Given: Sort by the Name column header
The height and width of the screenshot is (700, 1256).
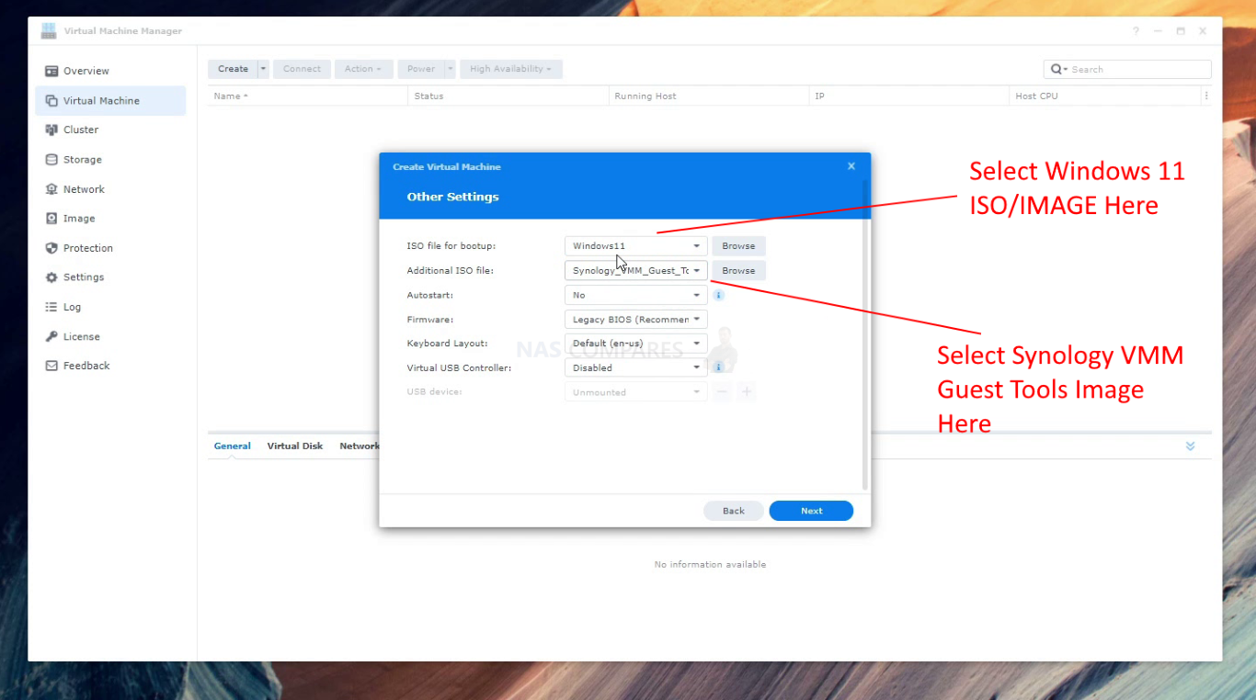Looking at the screenshot, I should click(307, 96).
